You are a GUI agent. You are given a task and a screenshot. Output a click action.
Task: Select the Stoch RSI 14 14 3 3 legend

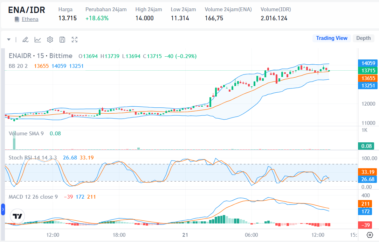tap(33, 158)
